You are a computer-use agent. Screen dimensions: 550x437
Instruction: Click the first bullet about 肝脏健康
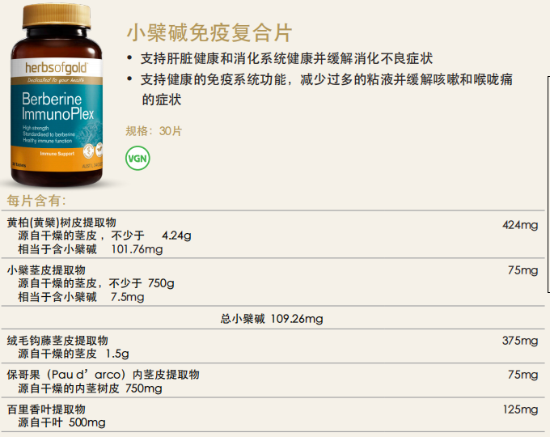[280, 58]
